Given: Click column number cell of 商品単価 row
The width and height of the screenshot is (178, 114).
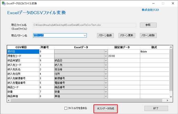Looking at the screenshot, I should 47,96.
